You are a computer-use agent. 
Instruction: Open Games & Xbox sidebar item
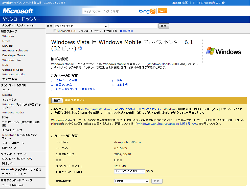click(x=13, y=70)
